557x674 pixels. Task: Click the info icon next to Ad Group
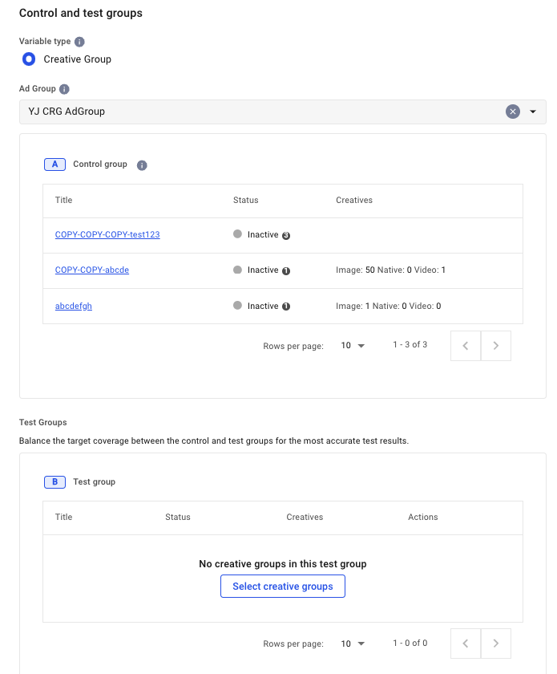coord(64,90)
